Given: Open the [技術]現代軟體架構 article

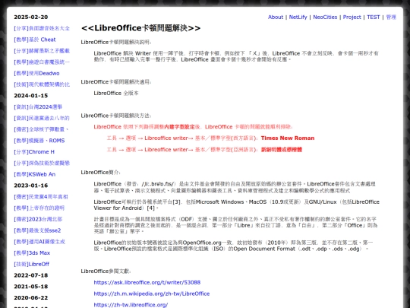Looking at the screenshot, I should click(42, 84).
